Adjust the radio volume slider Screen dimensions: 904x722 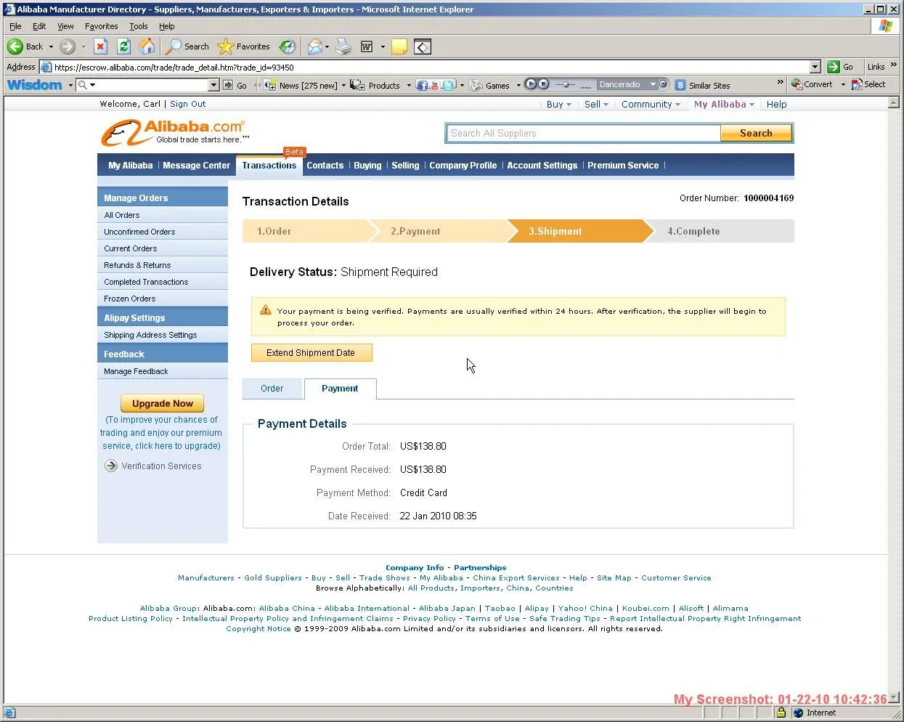[x=566, y=84]
